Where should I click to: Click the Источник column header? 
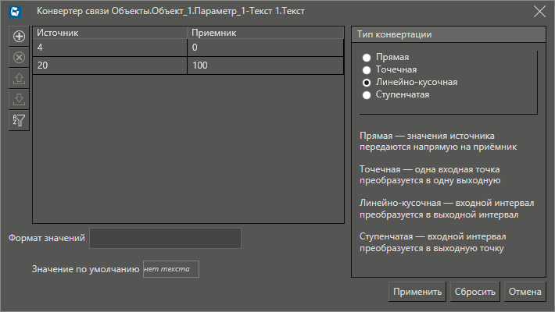(110, 33)
